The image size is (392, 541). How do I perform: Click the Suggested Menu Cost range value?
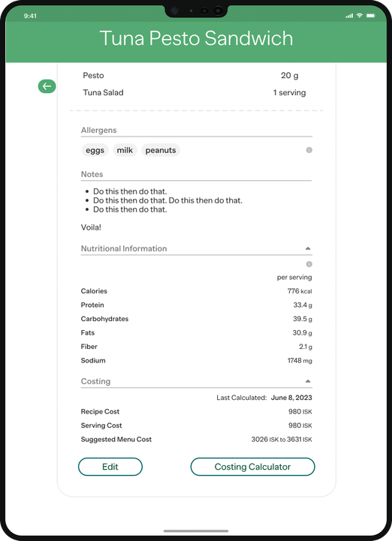point(282,439)
